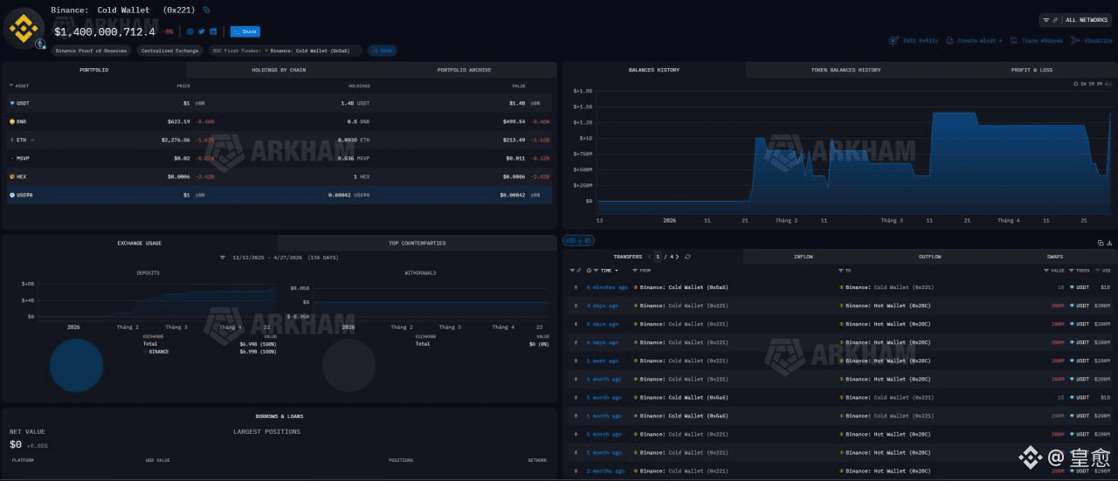Viewport: 1118px width, 481px height.
Task: Select the Exchange Usage tab
Action: [x=140, y=243]
